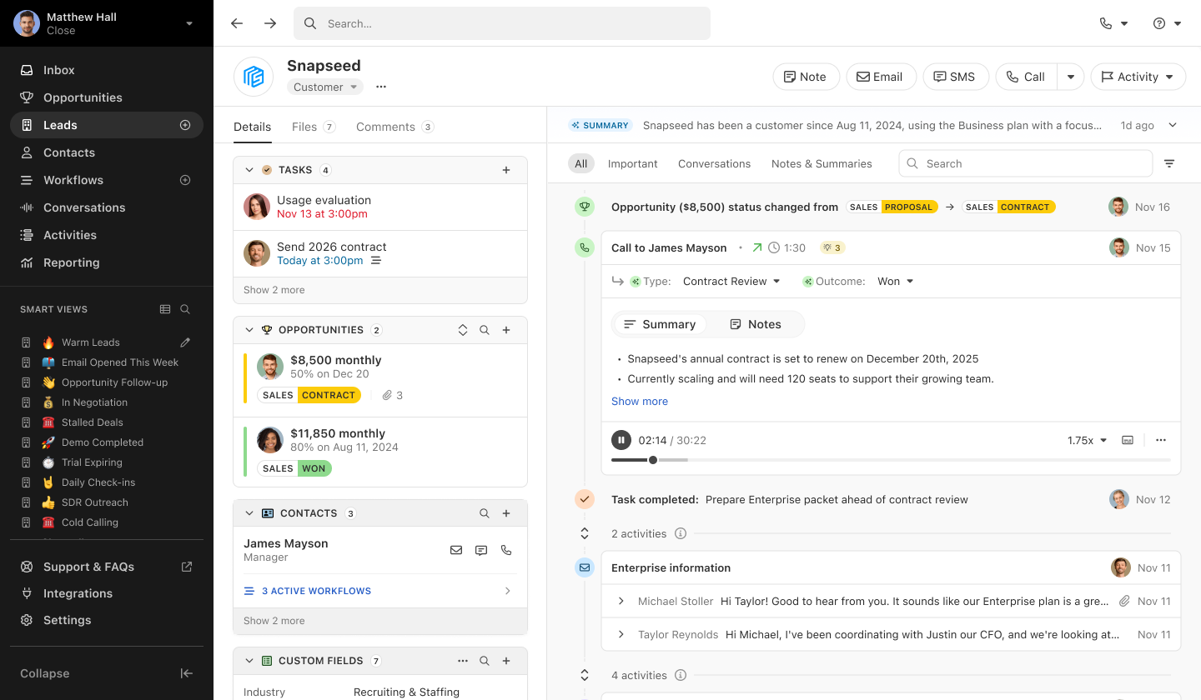This screenshot has width=1201, height=700.
Task: Search contacts with magnifier icon
Action: coord(485,513)
